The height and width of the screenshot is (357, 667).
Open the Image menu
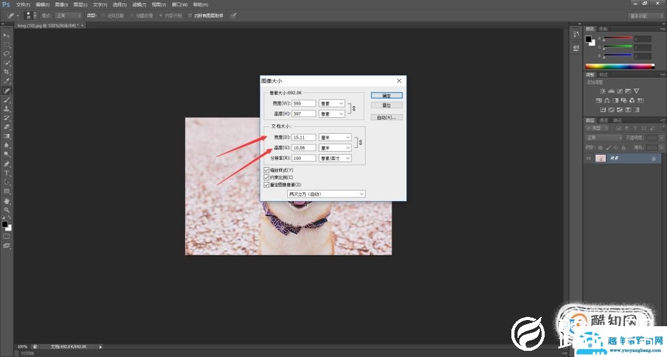coord(61,5)
